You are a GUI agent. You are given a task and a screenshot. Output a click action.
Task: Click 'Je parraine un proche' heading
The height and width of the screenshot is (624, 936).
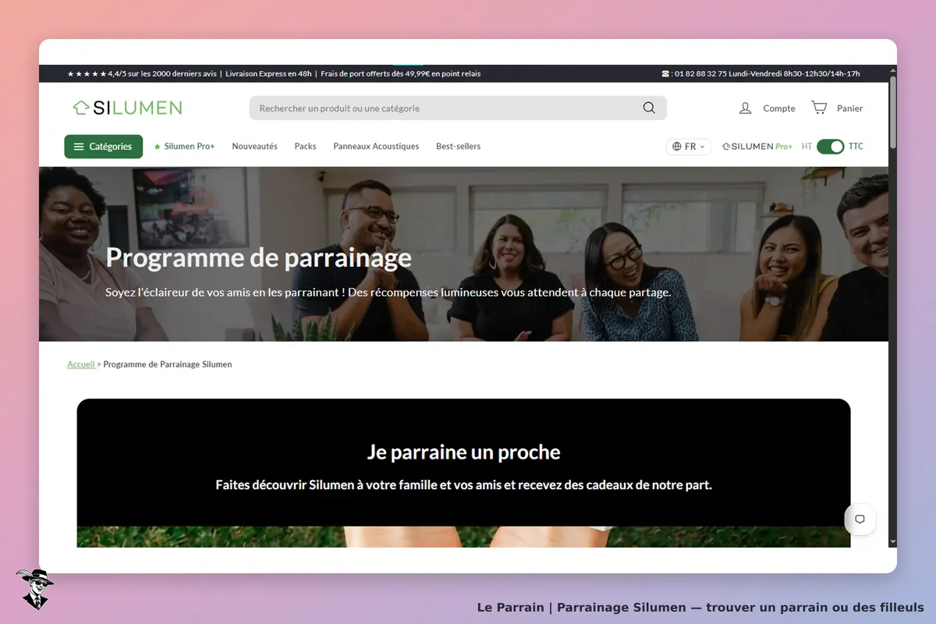tap(463, 452)
